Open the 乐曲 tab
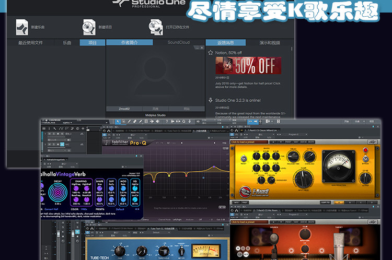392x260 pixels. tap(67, 43)
